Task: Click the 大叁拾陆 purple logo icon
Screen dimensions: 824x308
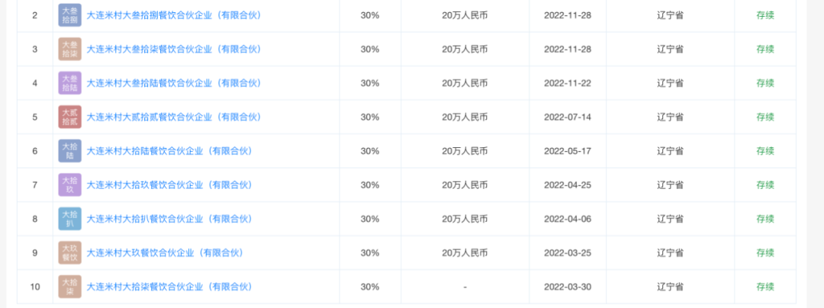Action: click(70, 83)
